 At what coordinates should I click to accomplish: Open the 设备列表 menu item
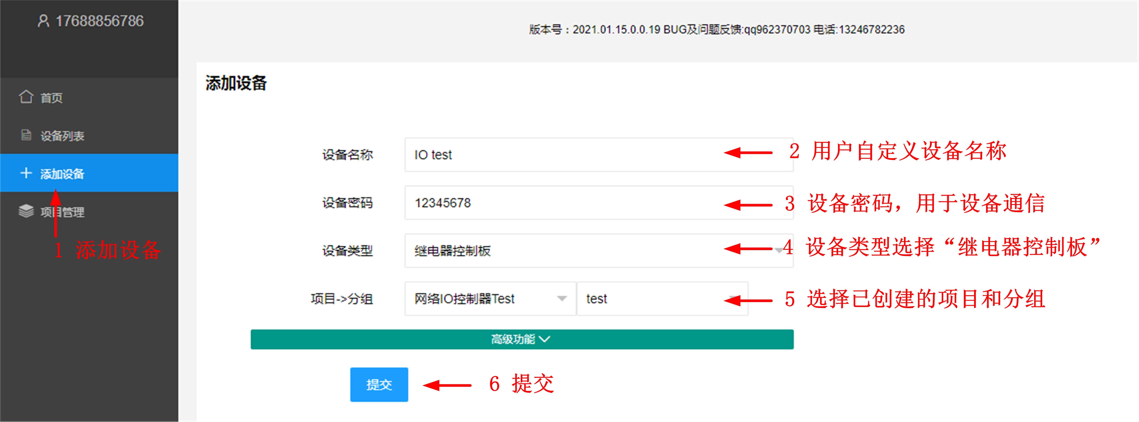click(x=62, y=136)
